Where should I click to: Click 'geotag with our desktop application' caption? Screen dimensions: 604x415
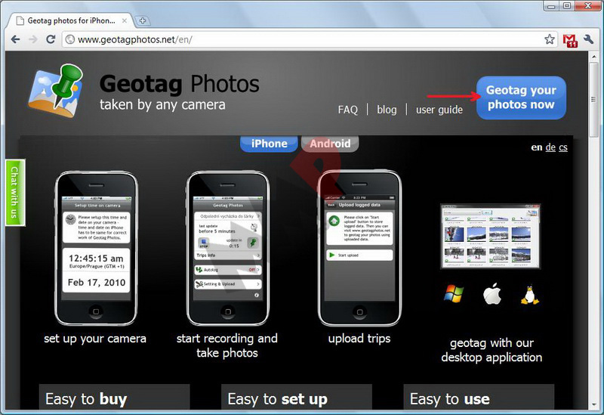(x=492, y=350)
